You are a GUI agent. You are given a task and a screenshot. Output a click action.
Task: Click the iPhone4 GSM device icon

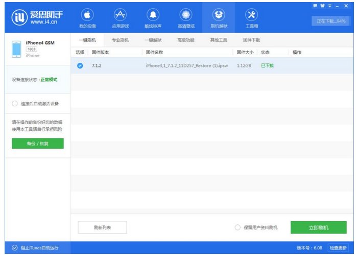click(x=16, y=49)
